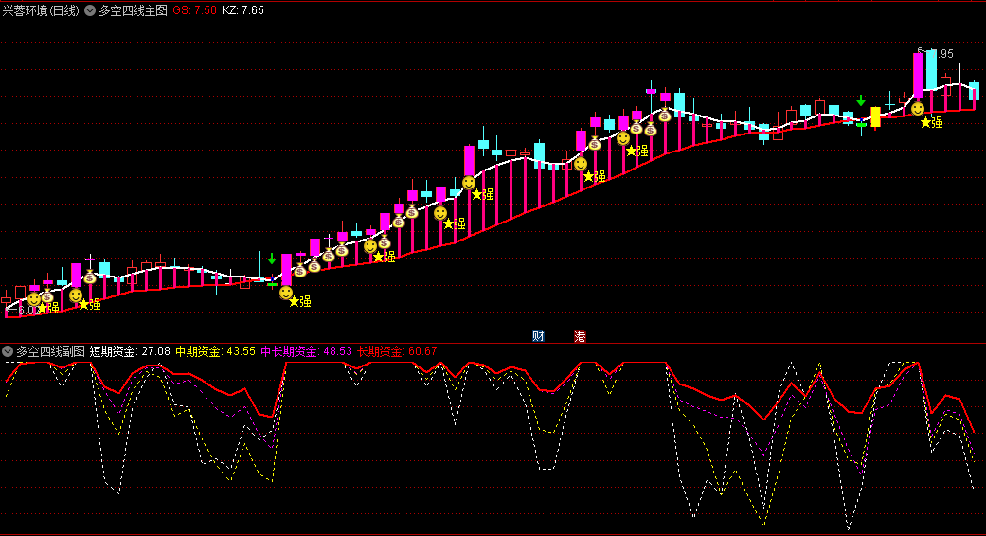
Task: Open the 港 info marker
Action: point(580,336)
